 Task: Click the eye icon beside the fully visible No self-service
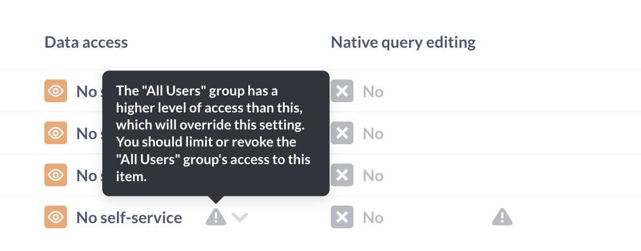click(56, 217)
